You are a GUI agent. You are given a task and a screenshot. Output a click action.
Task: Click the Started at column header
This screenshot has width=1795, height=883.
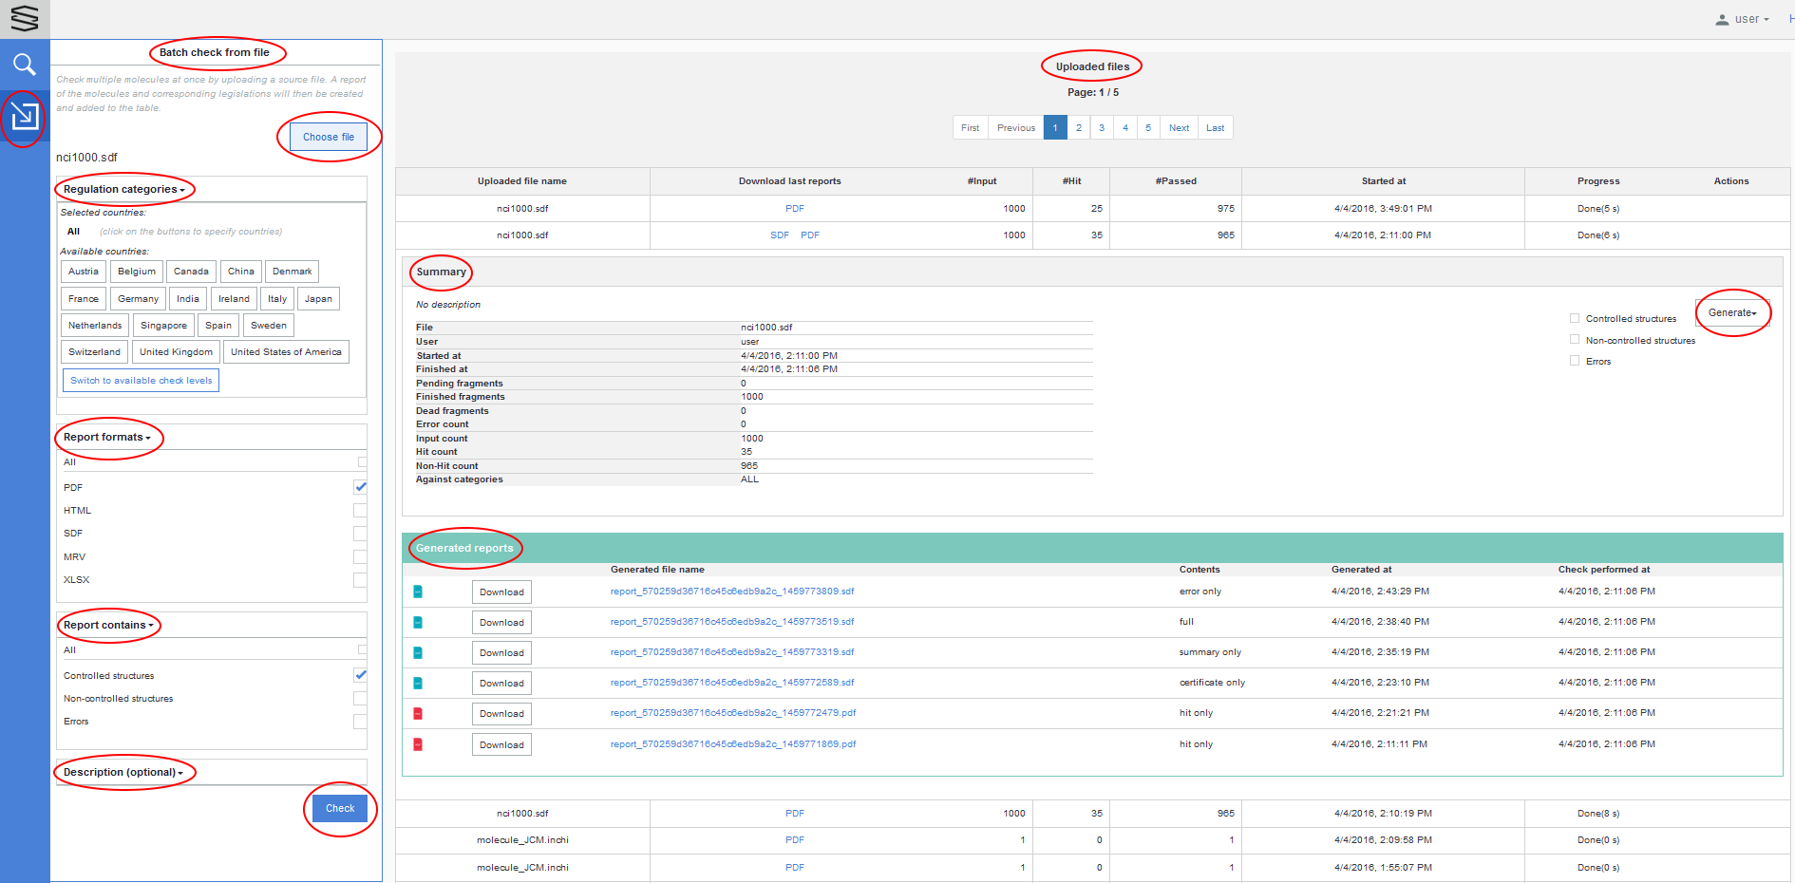(x=1383, y=181)
